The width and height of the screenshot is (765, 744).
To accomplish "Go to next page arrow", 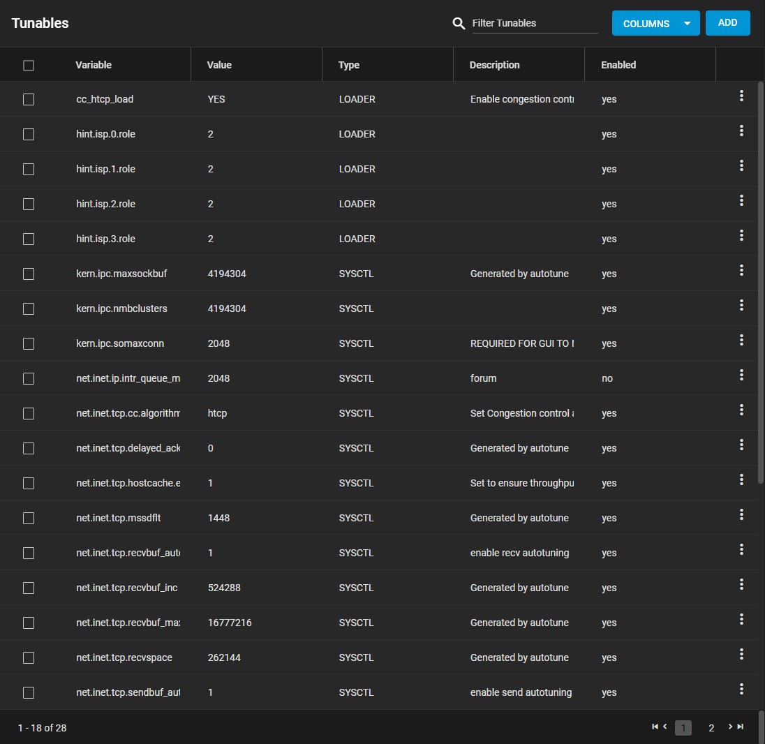I will [x=730, y=727].
